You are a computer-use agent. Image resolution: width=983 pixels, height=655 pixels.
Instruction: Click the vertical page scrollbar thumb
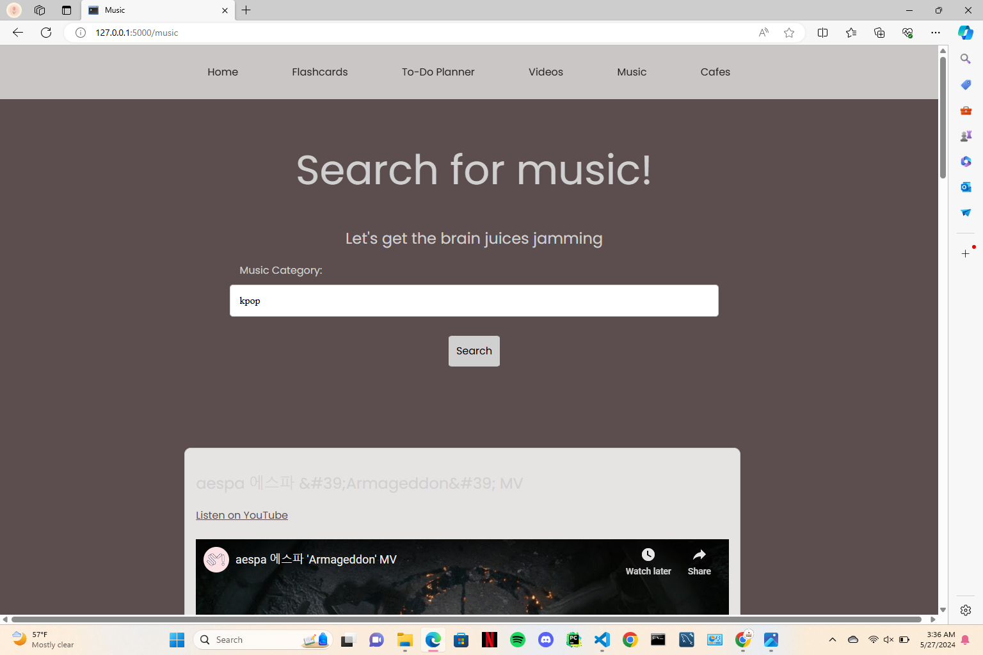pos(943,118)
